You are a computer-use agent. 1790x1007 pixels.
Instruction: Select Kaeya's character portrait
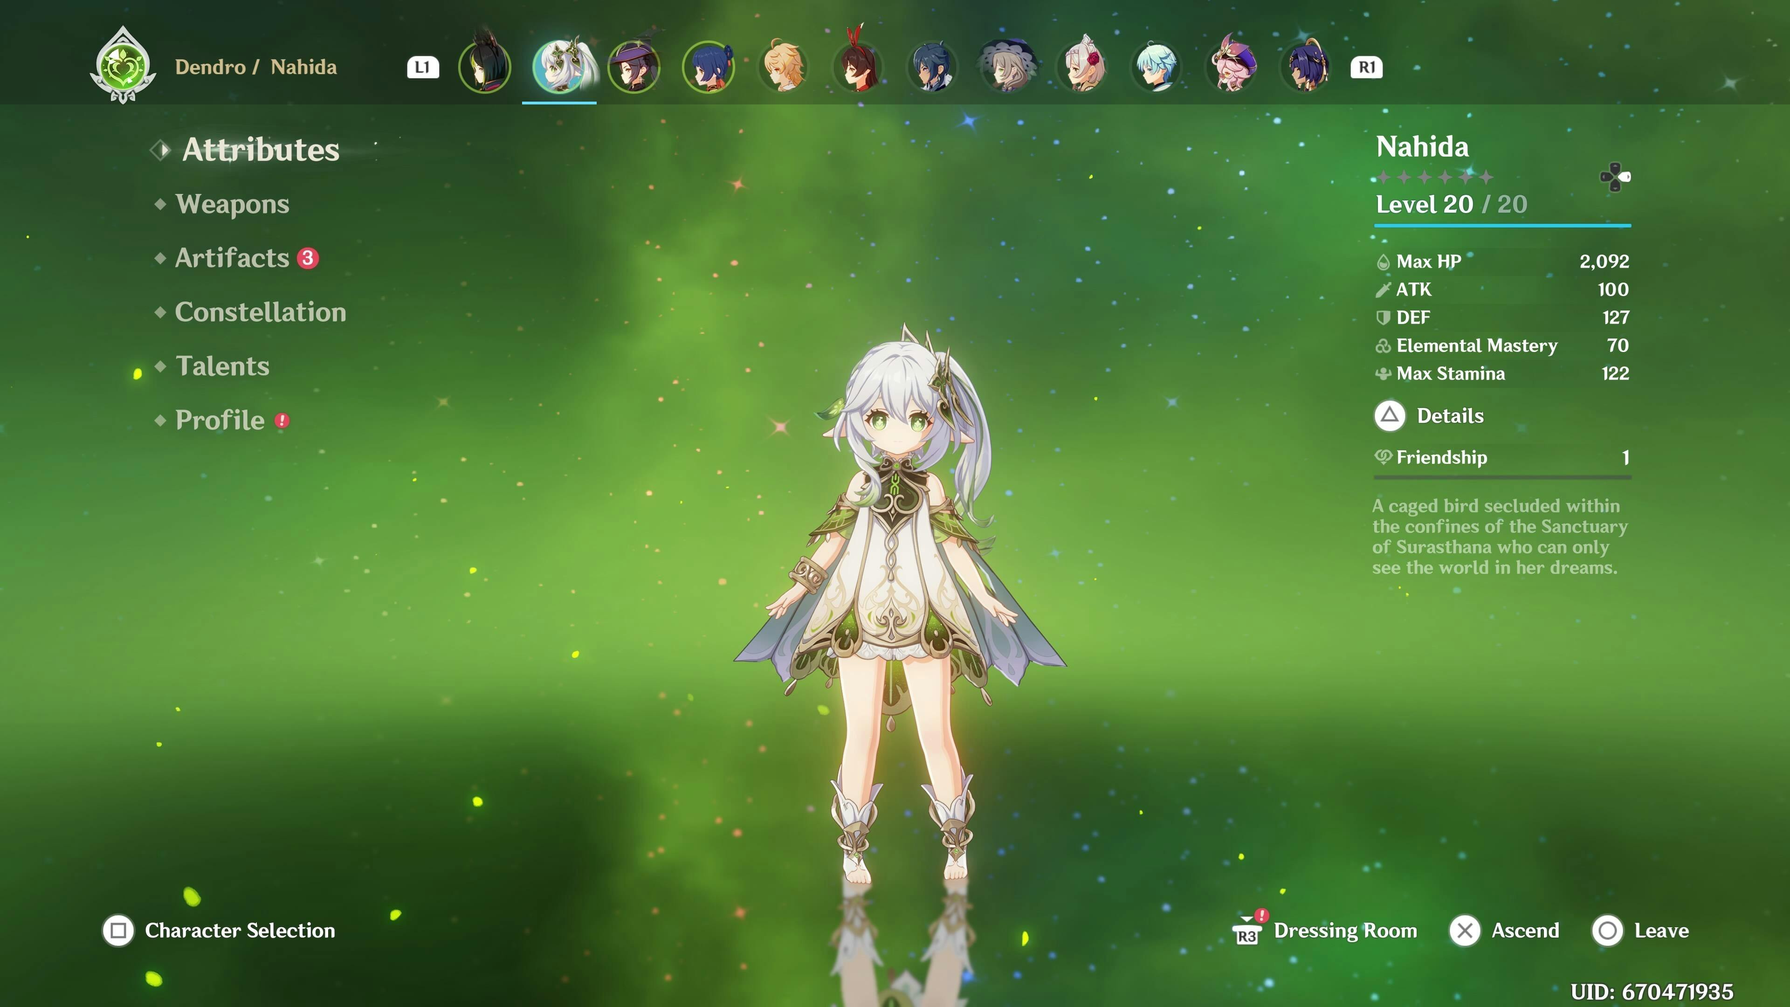932,68
